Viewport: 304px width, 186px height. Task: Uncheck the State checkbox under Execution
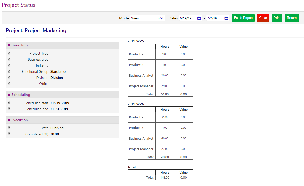pos(9,127)
